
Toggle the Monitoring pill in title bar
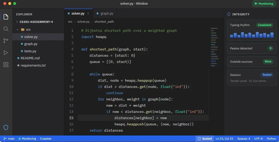tap(264, 4)
